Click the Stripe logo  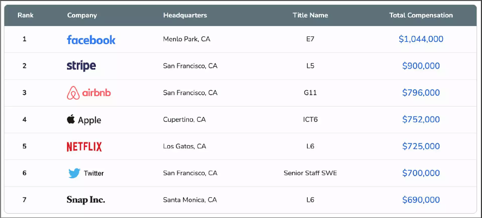(x=81, y=66)
